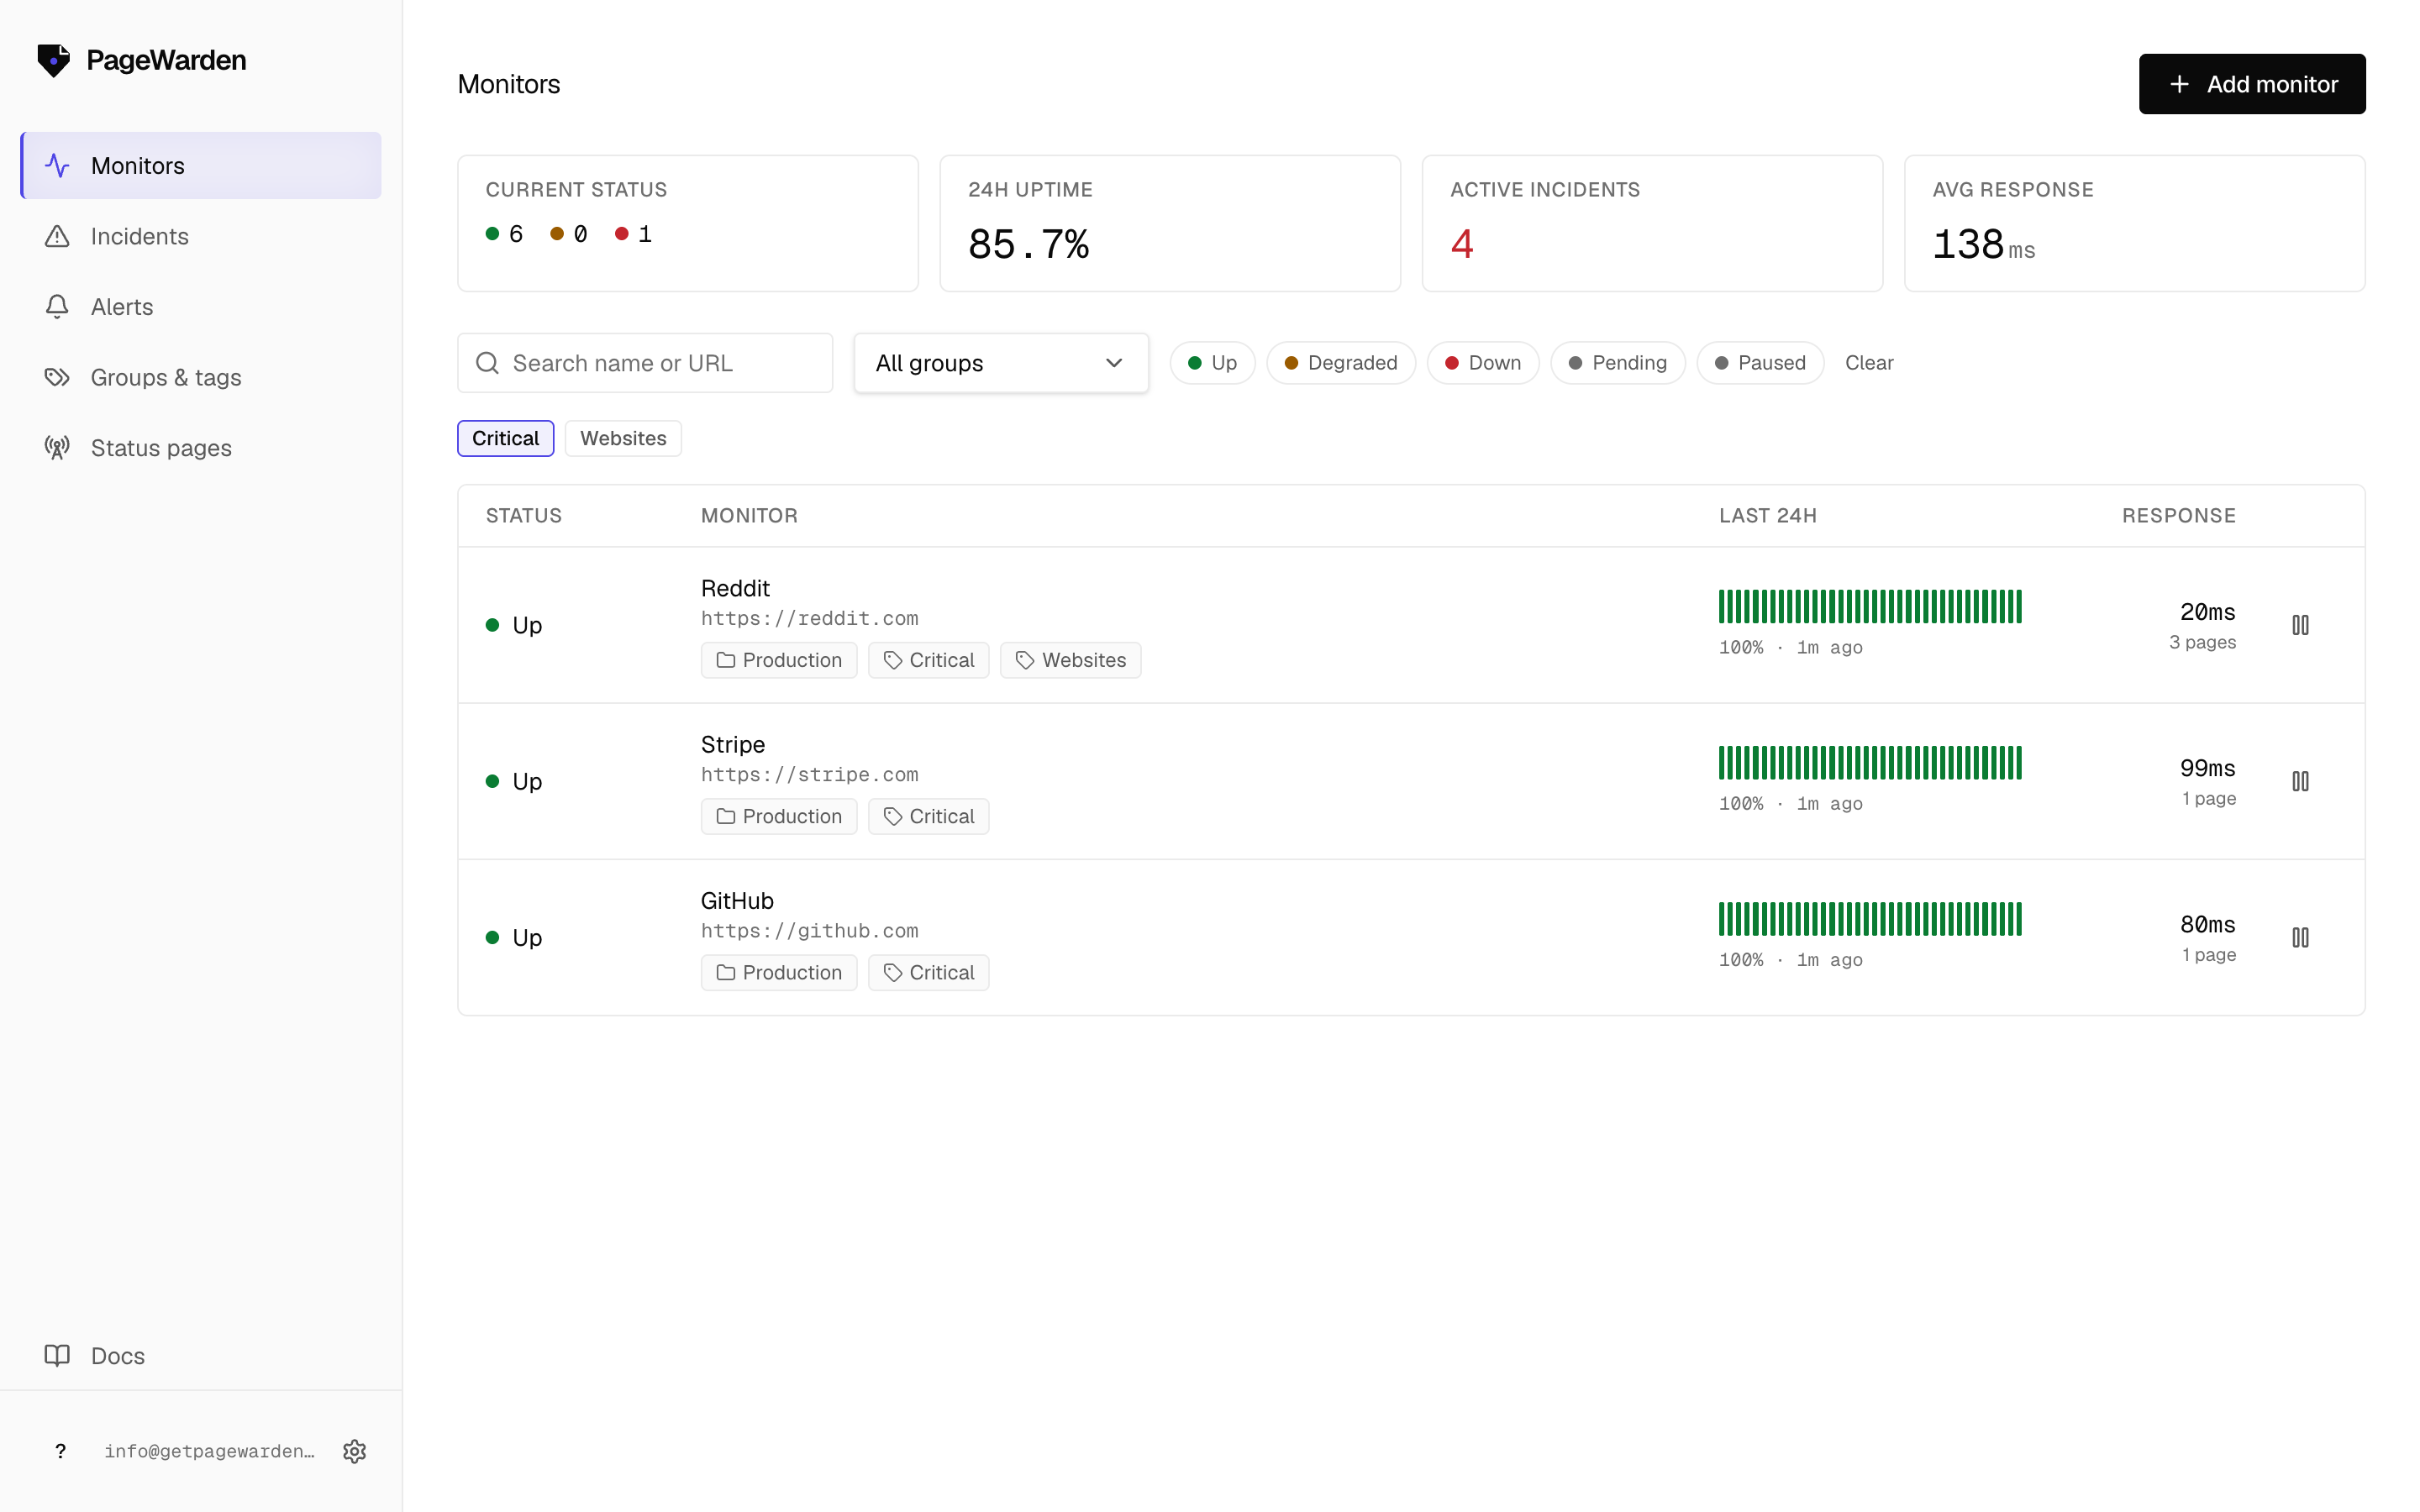Click the help question mark icon

click(x=60, y=1451)
